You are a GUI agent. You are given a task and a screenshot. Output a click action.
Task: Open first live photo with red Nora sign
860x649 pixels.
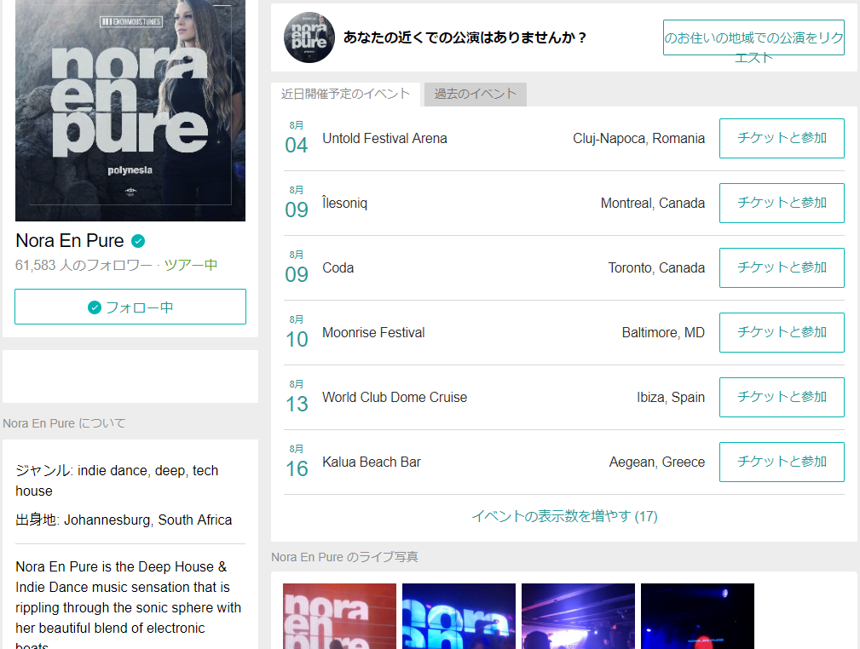point(339,616)
